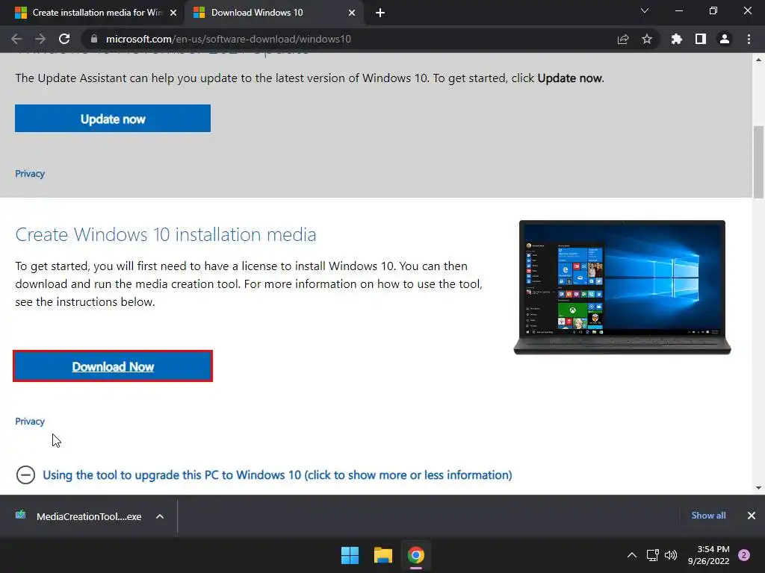
Task: Open the tab search dropdown arrow
Action: tap(645, 10)
